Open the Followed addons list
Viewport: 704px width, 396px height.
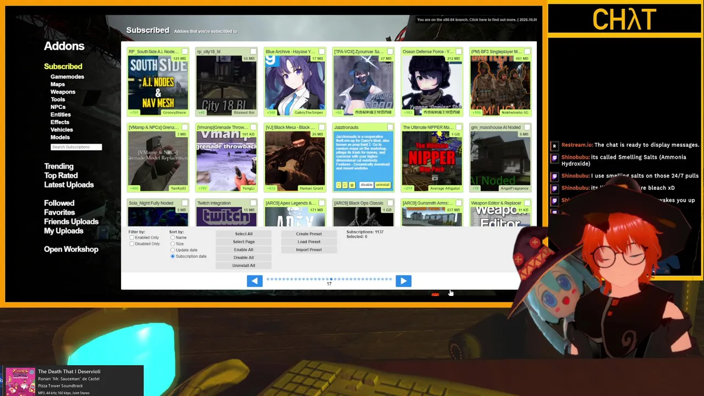pyautogui.click(x=59, y=203)
